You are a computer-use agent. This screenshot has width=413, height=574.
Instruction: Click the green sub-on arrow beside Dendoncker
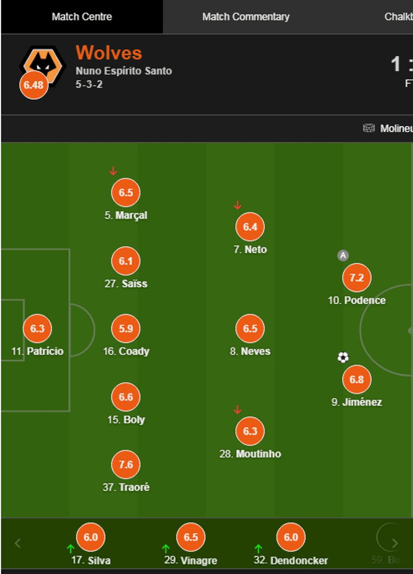click(258, 549)
